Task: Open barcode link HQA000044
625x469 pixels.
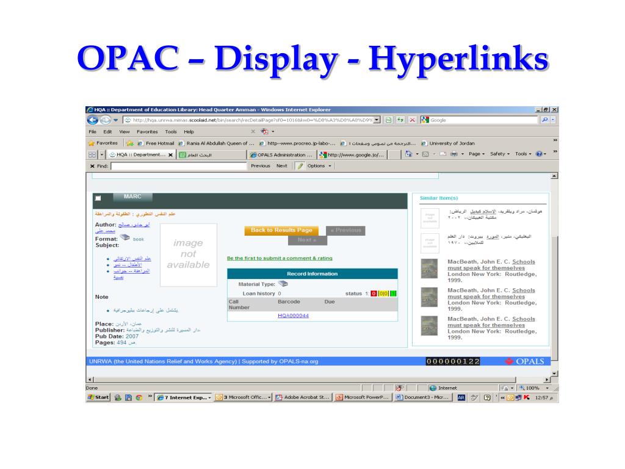Action: 293,316
